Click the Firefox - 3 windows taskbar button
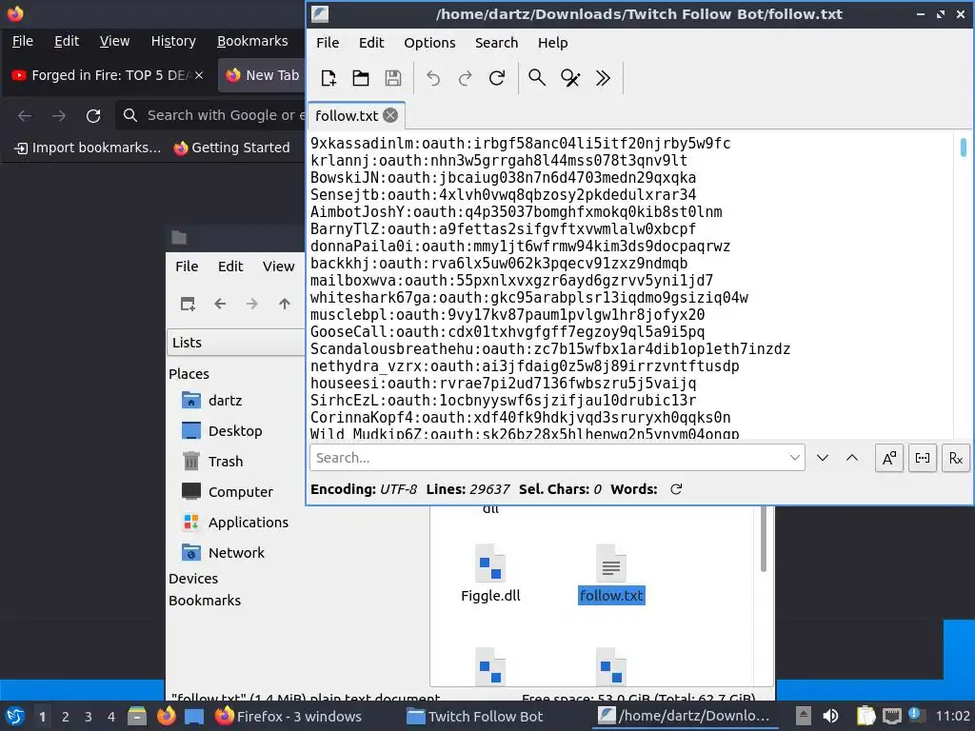 pyautogui.click(x=288, y=717)
